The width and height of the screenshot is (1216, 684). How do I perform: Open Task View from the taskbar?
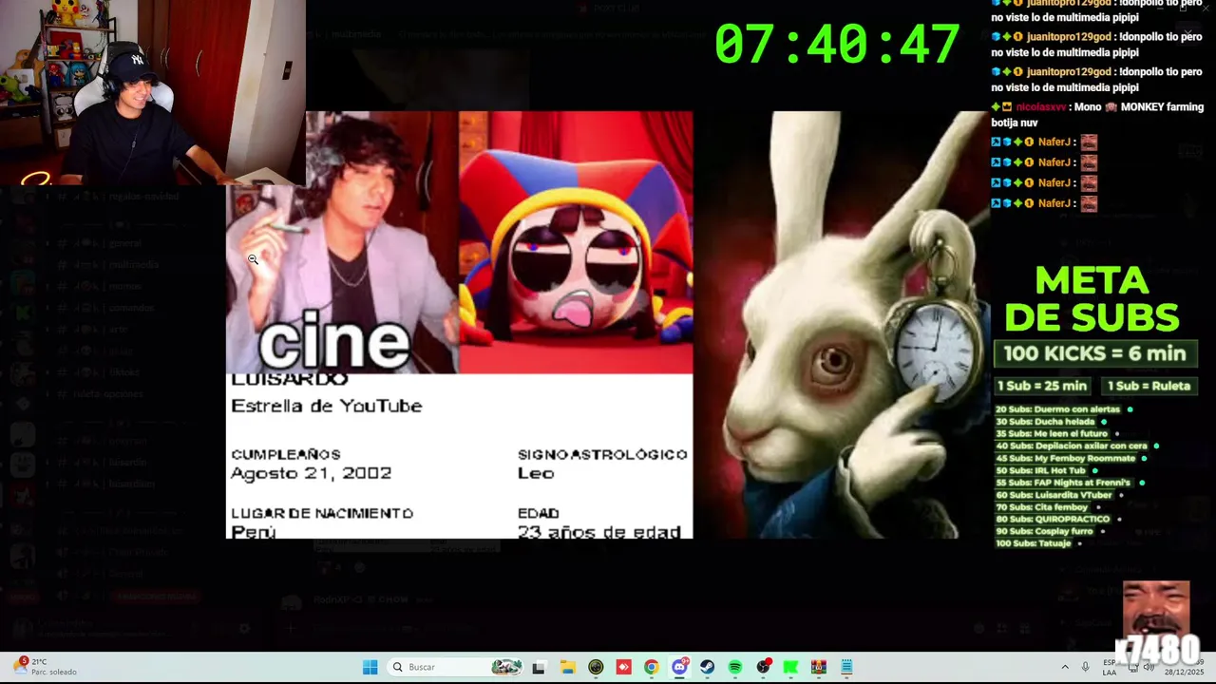(539, 667)
